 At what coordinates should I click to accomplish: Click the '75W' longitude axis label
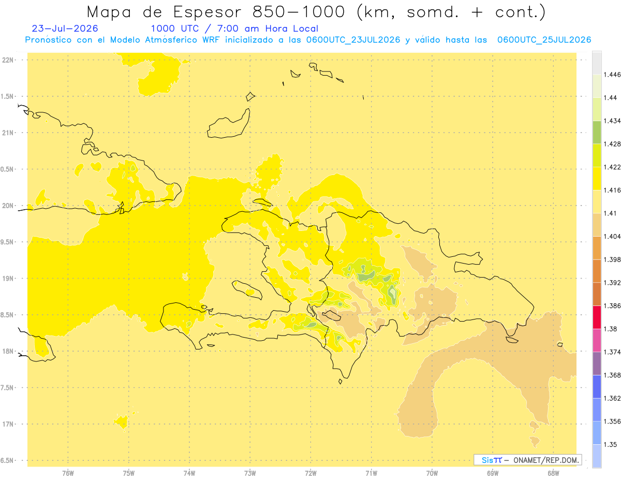[x=129, y=473]
